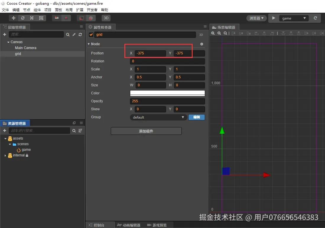Expand the internal folder
The width and height of the screenshot is (325, 228).
tap(5, 155)
